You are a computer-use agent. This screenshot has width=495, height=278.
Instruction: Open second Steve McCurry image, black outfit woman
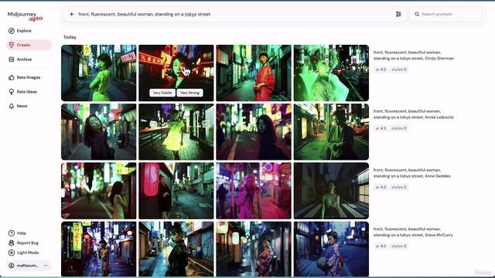pos(176,249)
